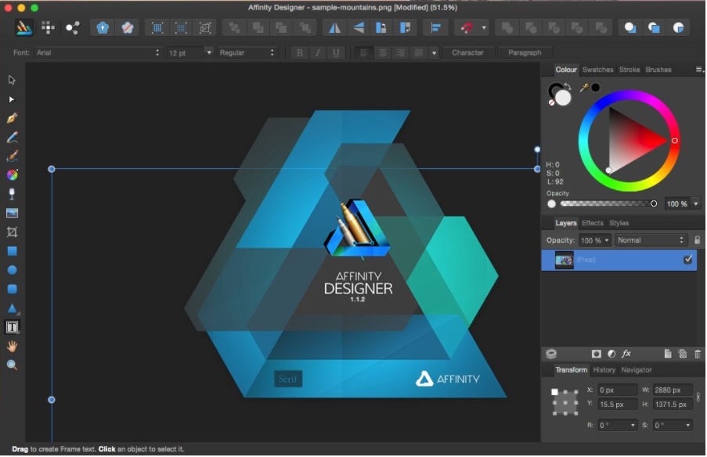Select the Crop tool
The width and height of the screenshot is (707, 457).
pos(12,232)
